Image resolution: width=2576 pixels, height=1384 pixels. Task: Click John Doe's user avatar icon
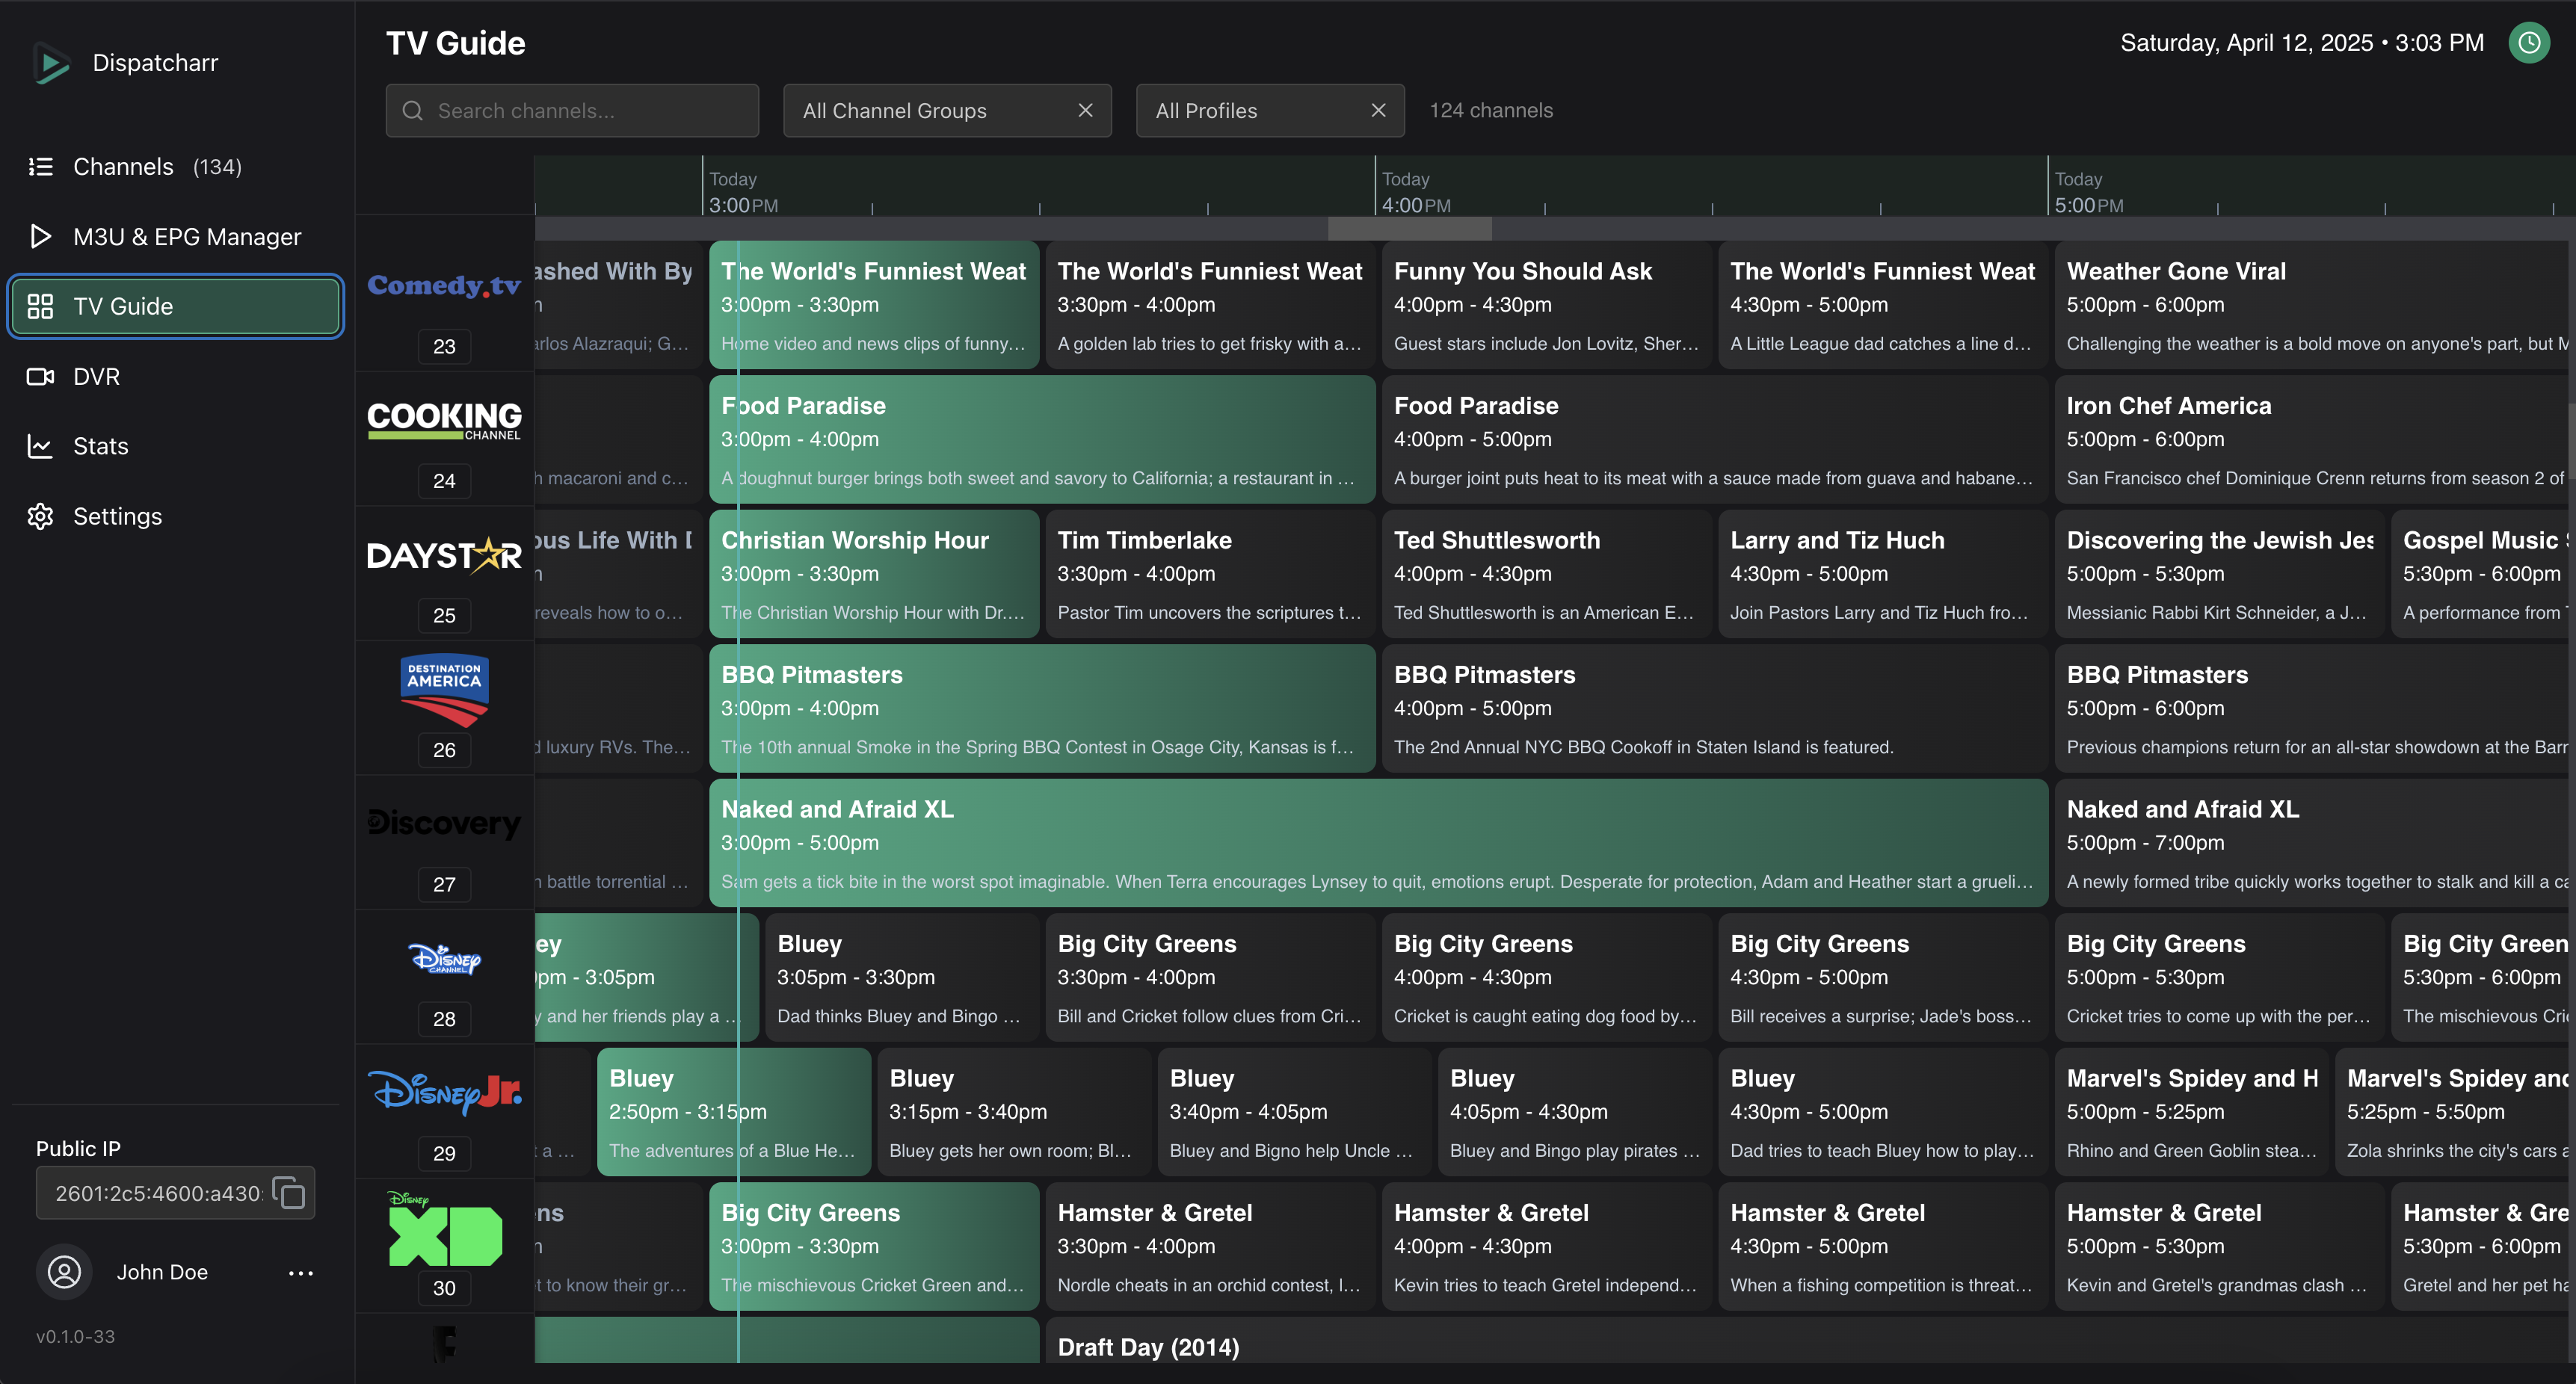pyautogui.click(x=65, y=1272)
